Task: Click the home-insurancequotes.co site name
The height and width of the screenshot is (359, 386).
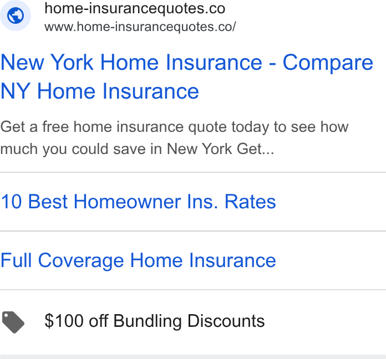Action: (x=135, y=9)
